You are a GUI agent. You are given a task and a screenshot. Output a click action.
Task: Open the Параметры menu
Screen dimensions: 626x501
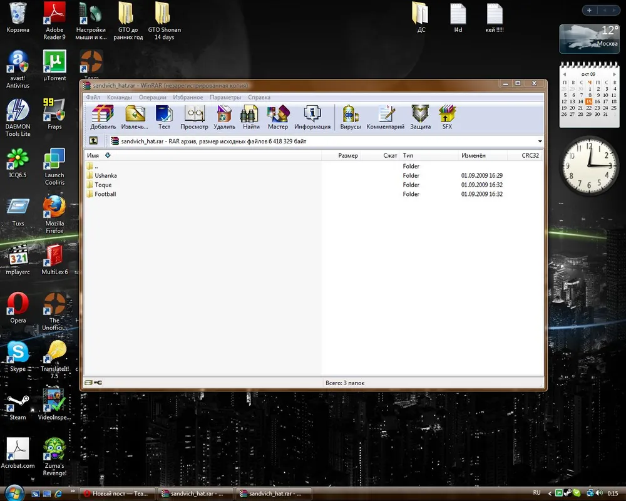point(225,98)
